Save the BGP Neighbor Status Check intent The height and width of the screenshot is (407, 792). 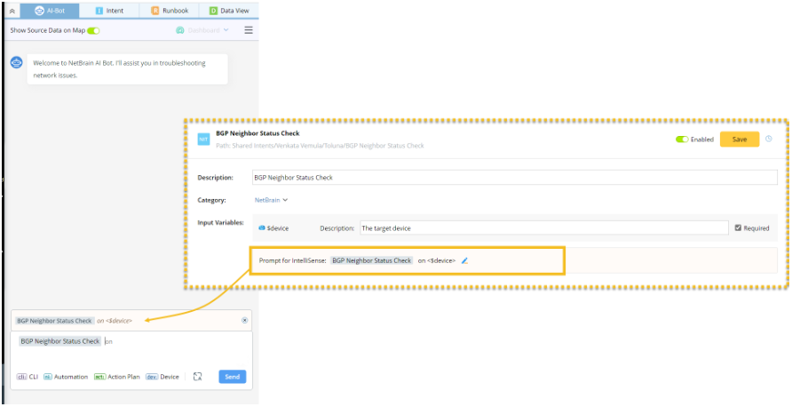coord(740,140)
